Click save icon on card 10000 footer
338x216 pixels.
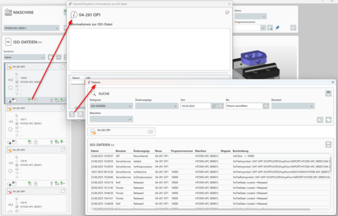coord(14,100)
